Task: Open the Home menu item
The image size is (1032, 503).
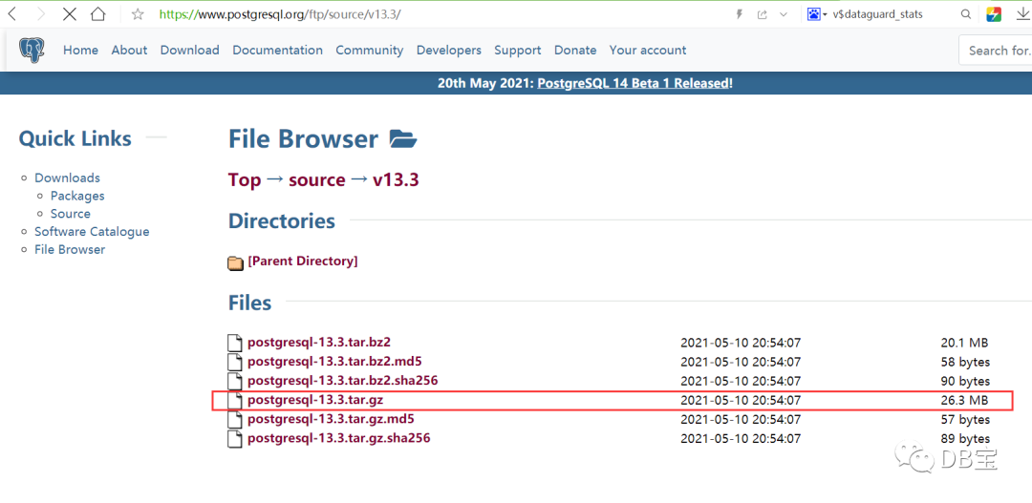Action: [x=80, y=50]
